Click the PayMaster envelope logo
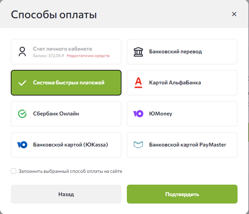Viewport: 249px width, 214px height. (138, 145)
